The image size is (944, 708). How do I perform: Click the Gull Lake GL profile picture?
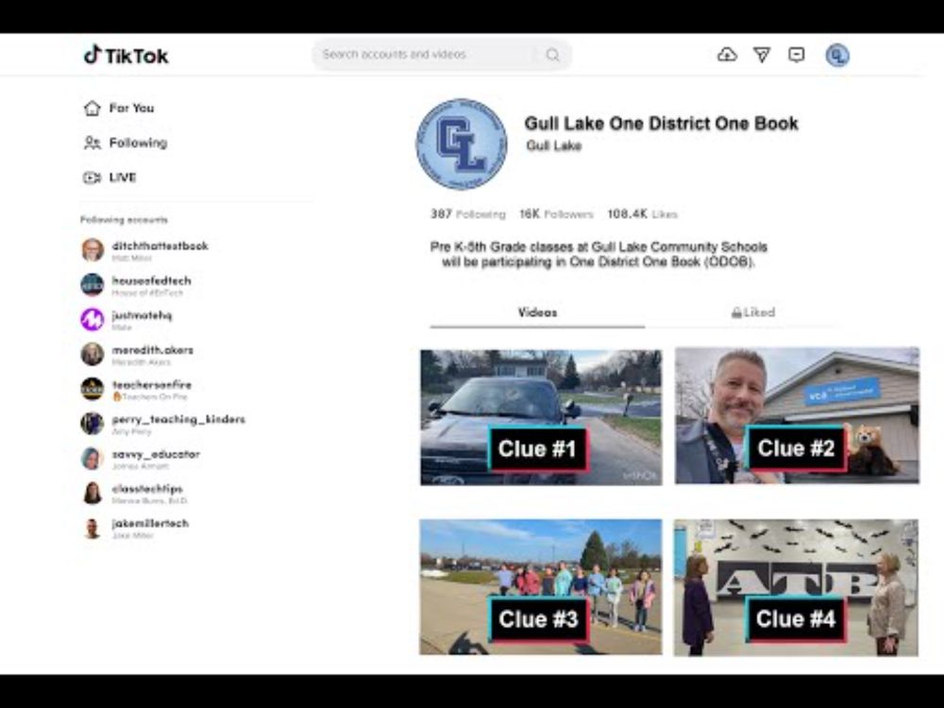pos(462,143)
